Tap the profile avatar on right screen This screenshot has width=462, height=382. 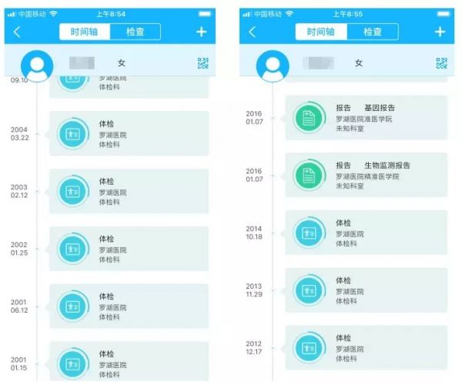273,66
